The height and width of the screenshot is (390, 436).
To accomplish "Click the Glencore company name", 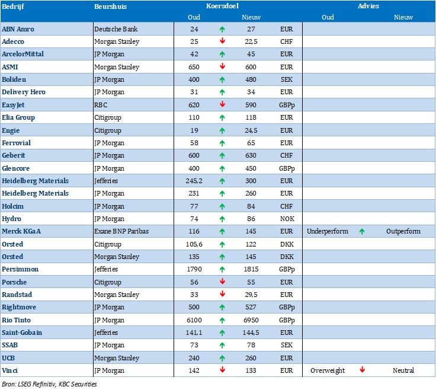I will click(x=17, y=168).
